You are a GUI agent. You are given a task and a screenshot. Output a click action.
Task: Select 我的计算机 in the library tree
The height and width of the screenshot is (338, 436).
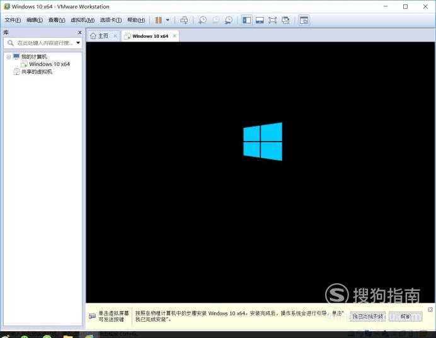[34, 57]
